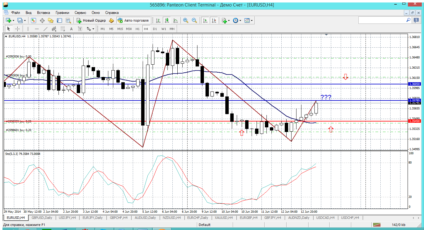
Task: Draw a trendline with the diagonal line tool
Action: [45, 29]
